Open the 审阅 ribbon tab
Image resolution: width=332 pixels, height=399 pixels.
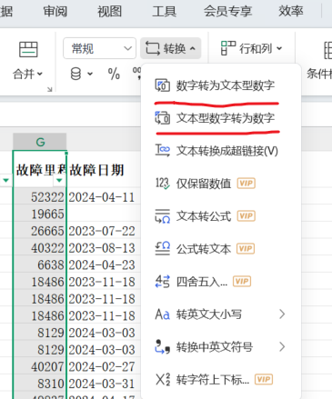click(55, 12)
